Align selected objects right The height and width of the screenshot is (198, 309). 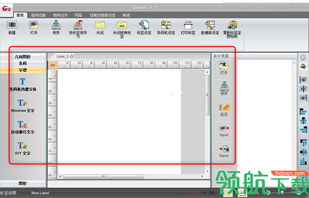tap(303, 129)
